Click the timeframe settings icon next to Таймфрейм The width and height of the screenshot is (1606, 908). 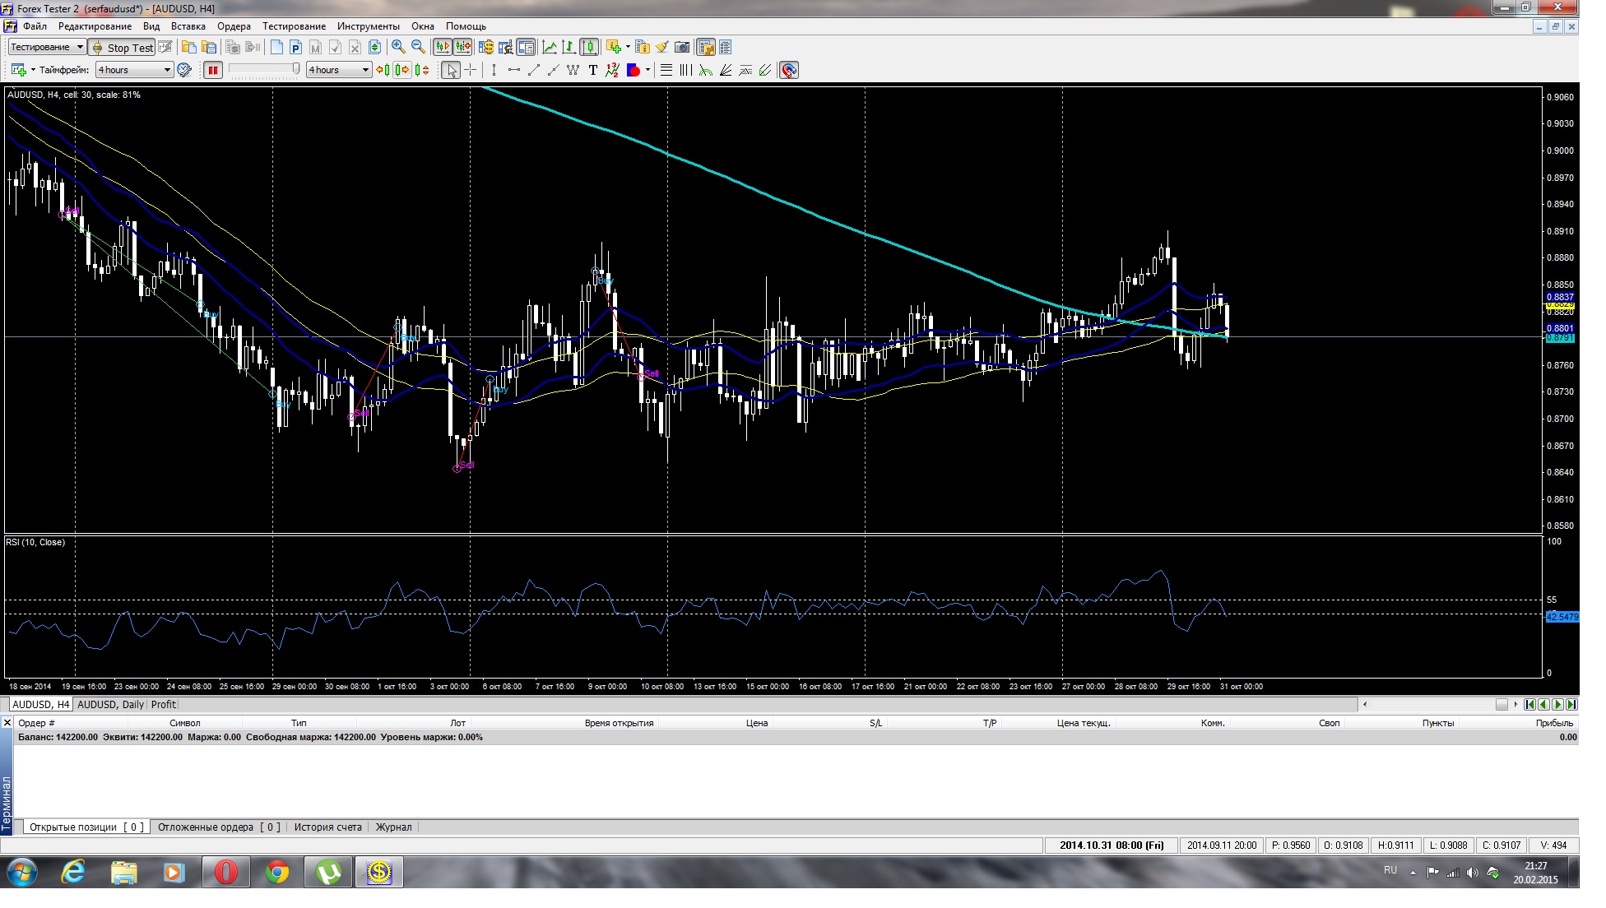[x=184, y=70]
